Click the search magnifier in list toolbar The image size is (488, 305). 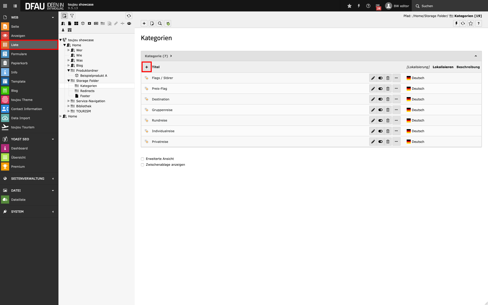(x=160, y=24)
